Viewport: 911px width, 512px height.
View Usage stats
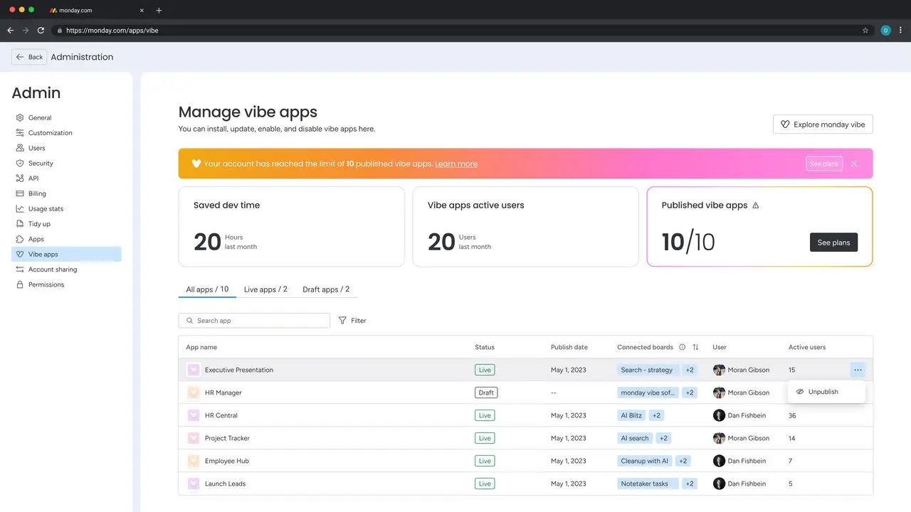pos(41,208)
